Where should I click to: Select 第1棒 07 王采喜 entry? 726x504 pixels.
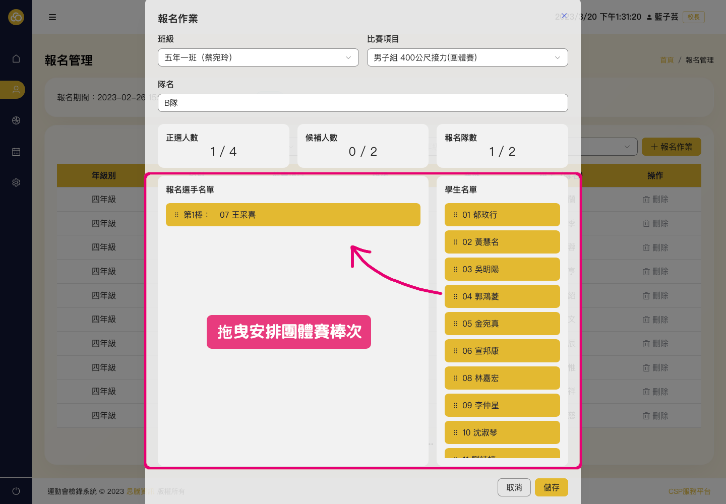(292, 215)
